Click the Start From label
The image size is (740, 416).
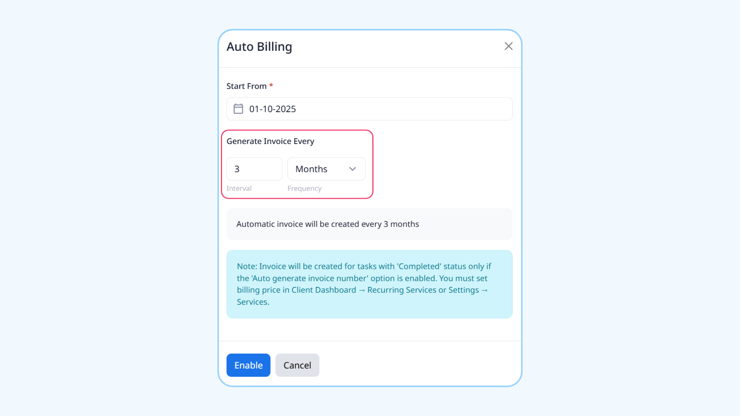click(x=246, y=86)
